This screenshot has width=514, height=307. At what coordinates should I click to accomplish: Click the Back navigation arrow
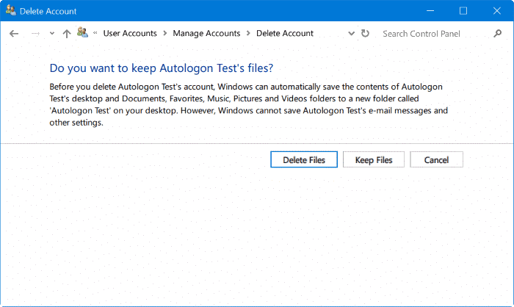point(14,34)
